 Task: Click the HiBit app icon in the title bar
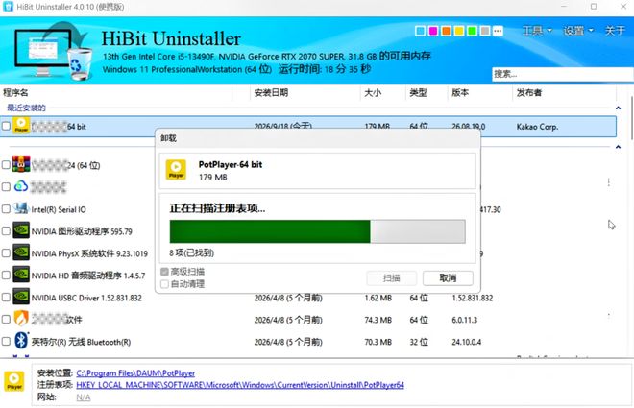click(x=8, y=7)
